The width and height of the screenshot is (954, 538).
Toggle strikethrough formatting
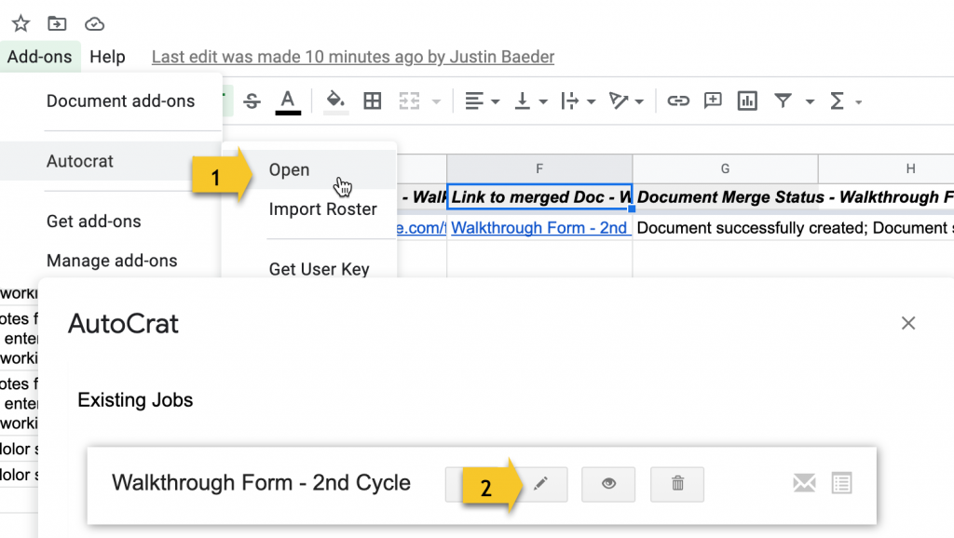click(252, 101)
